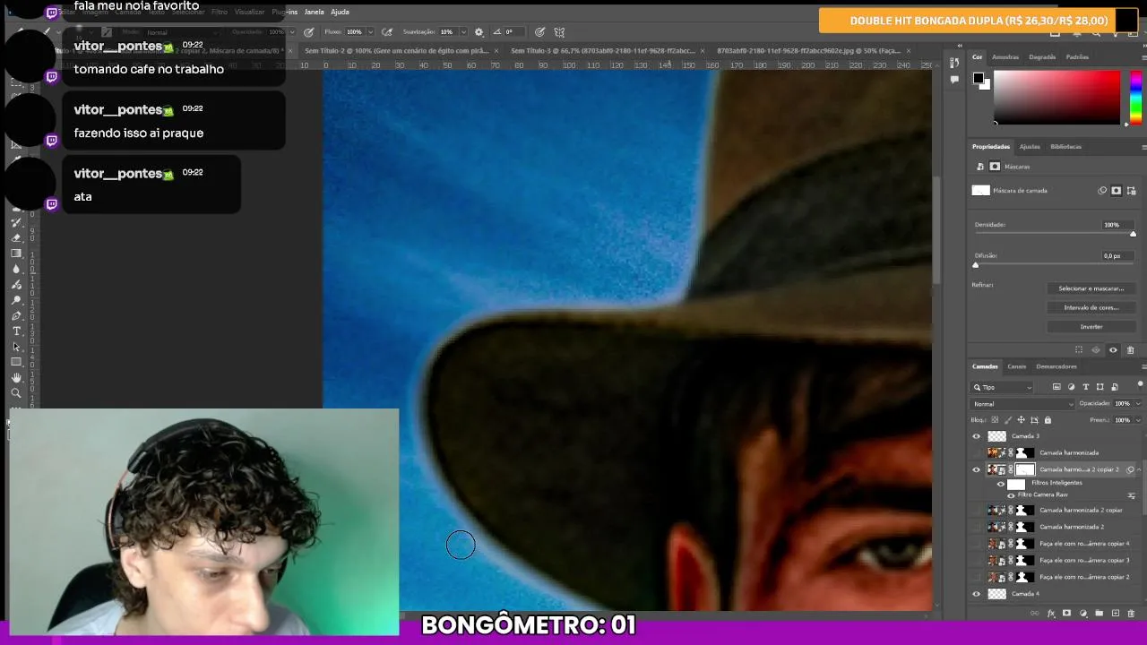Image resolution: width=1147 pixels, height=645 pixels.
Task: Open smoothing options gear icon
Action: tap(479, 32)
